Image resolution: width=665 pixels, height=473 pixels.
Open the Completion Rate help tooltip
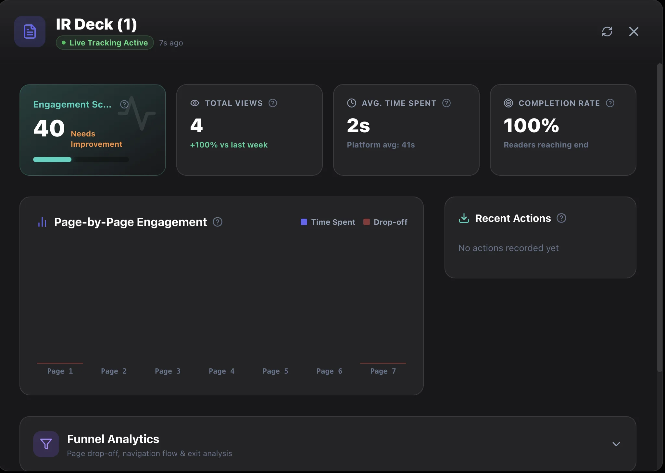tap(610, 103)
